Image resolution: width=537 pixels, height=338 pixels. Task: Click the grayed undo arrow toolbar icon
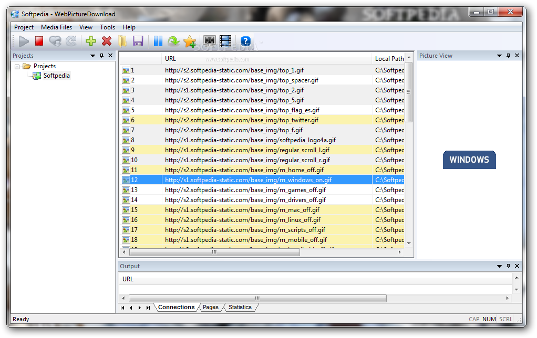point(55,41)
